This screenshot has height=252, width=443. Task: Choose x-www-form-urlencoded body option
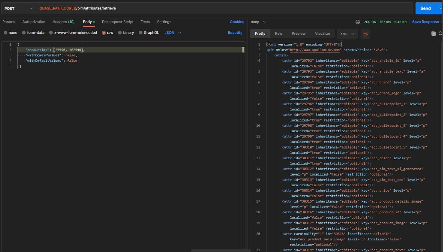[73, 33]
